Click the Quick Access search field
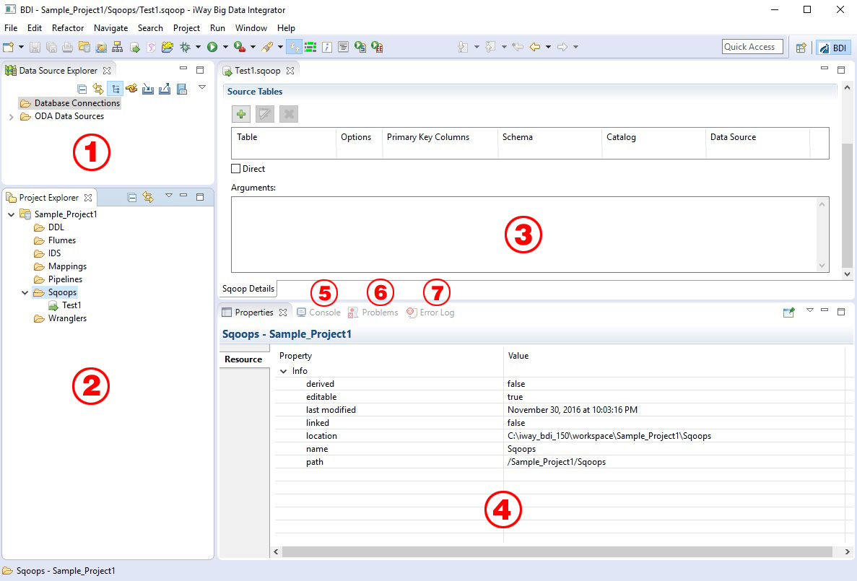 point(752,47)
